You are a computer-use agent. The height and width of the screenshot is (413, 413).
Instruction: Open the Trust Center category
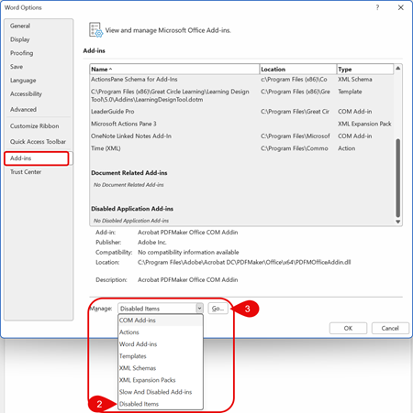coord(26,172)
